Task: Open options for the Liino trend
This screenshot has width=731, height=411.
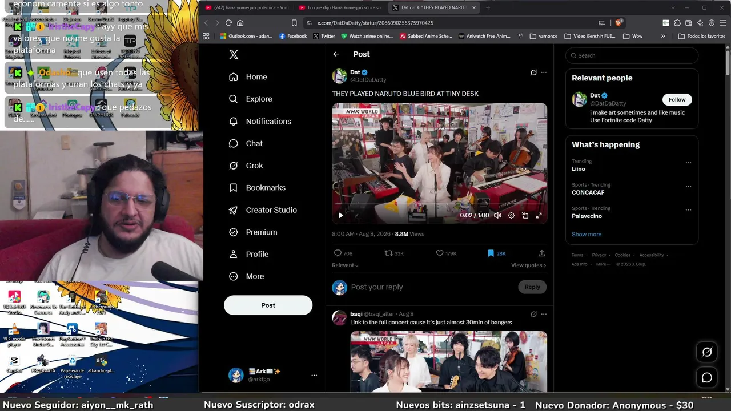Action: pyautogui.click(x=688, y=163)
